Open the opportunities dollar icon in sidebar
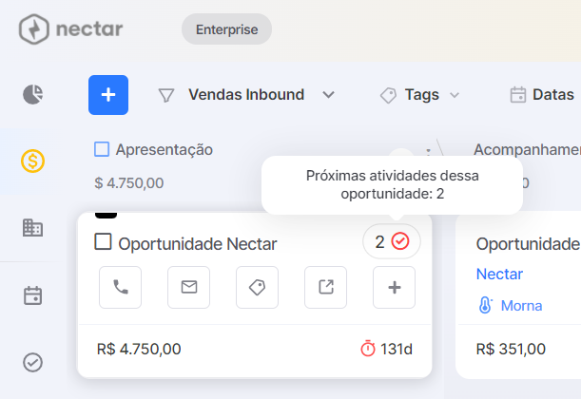581x399 pixels. coord(32,161)
